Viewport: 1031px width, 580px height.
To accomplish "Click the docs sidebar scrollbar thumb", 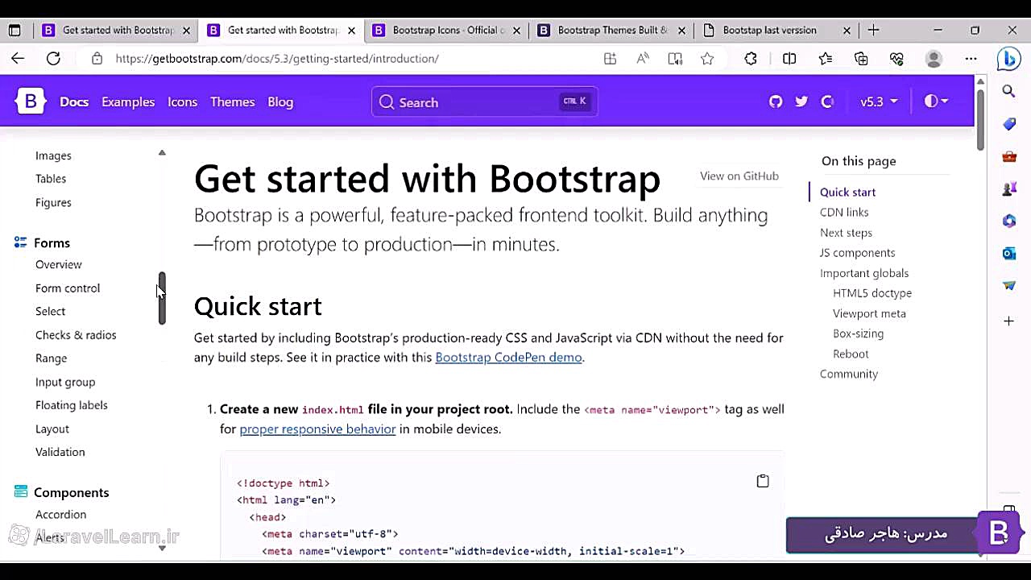I will [x=162, y=298].
